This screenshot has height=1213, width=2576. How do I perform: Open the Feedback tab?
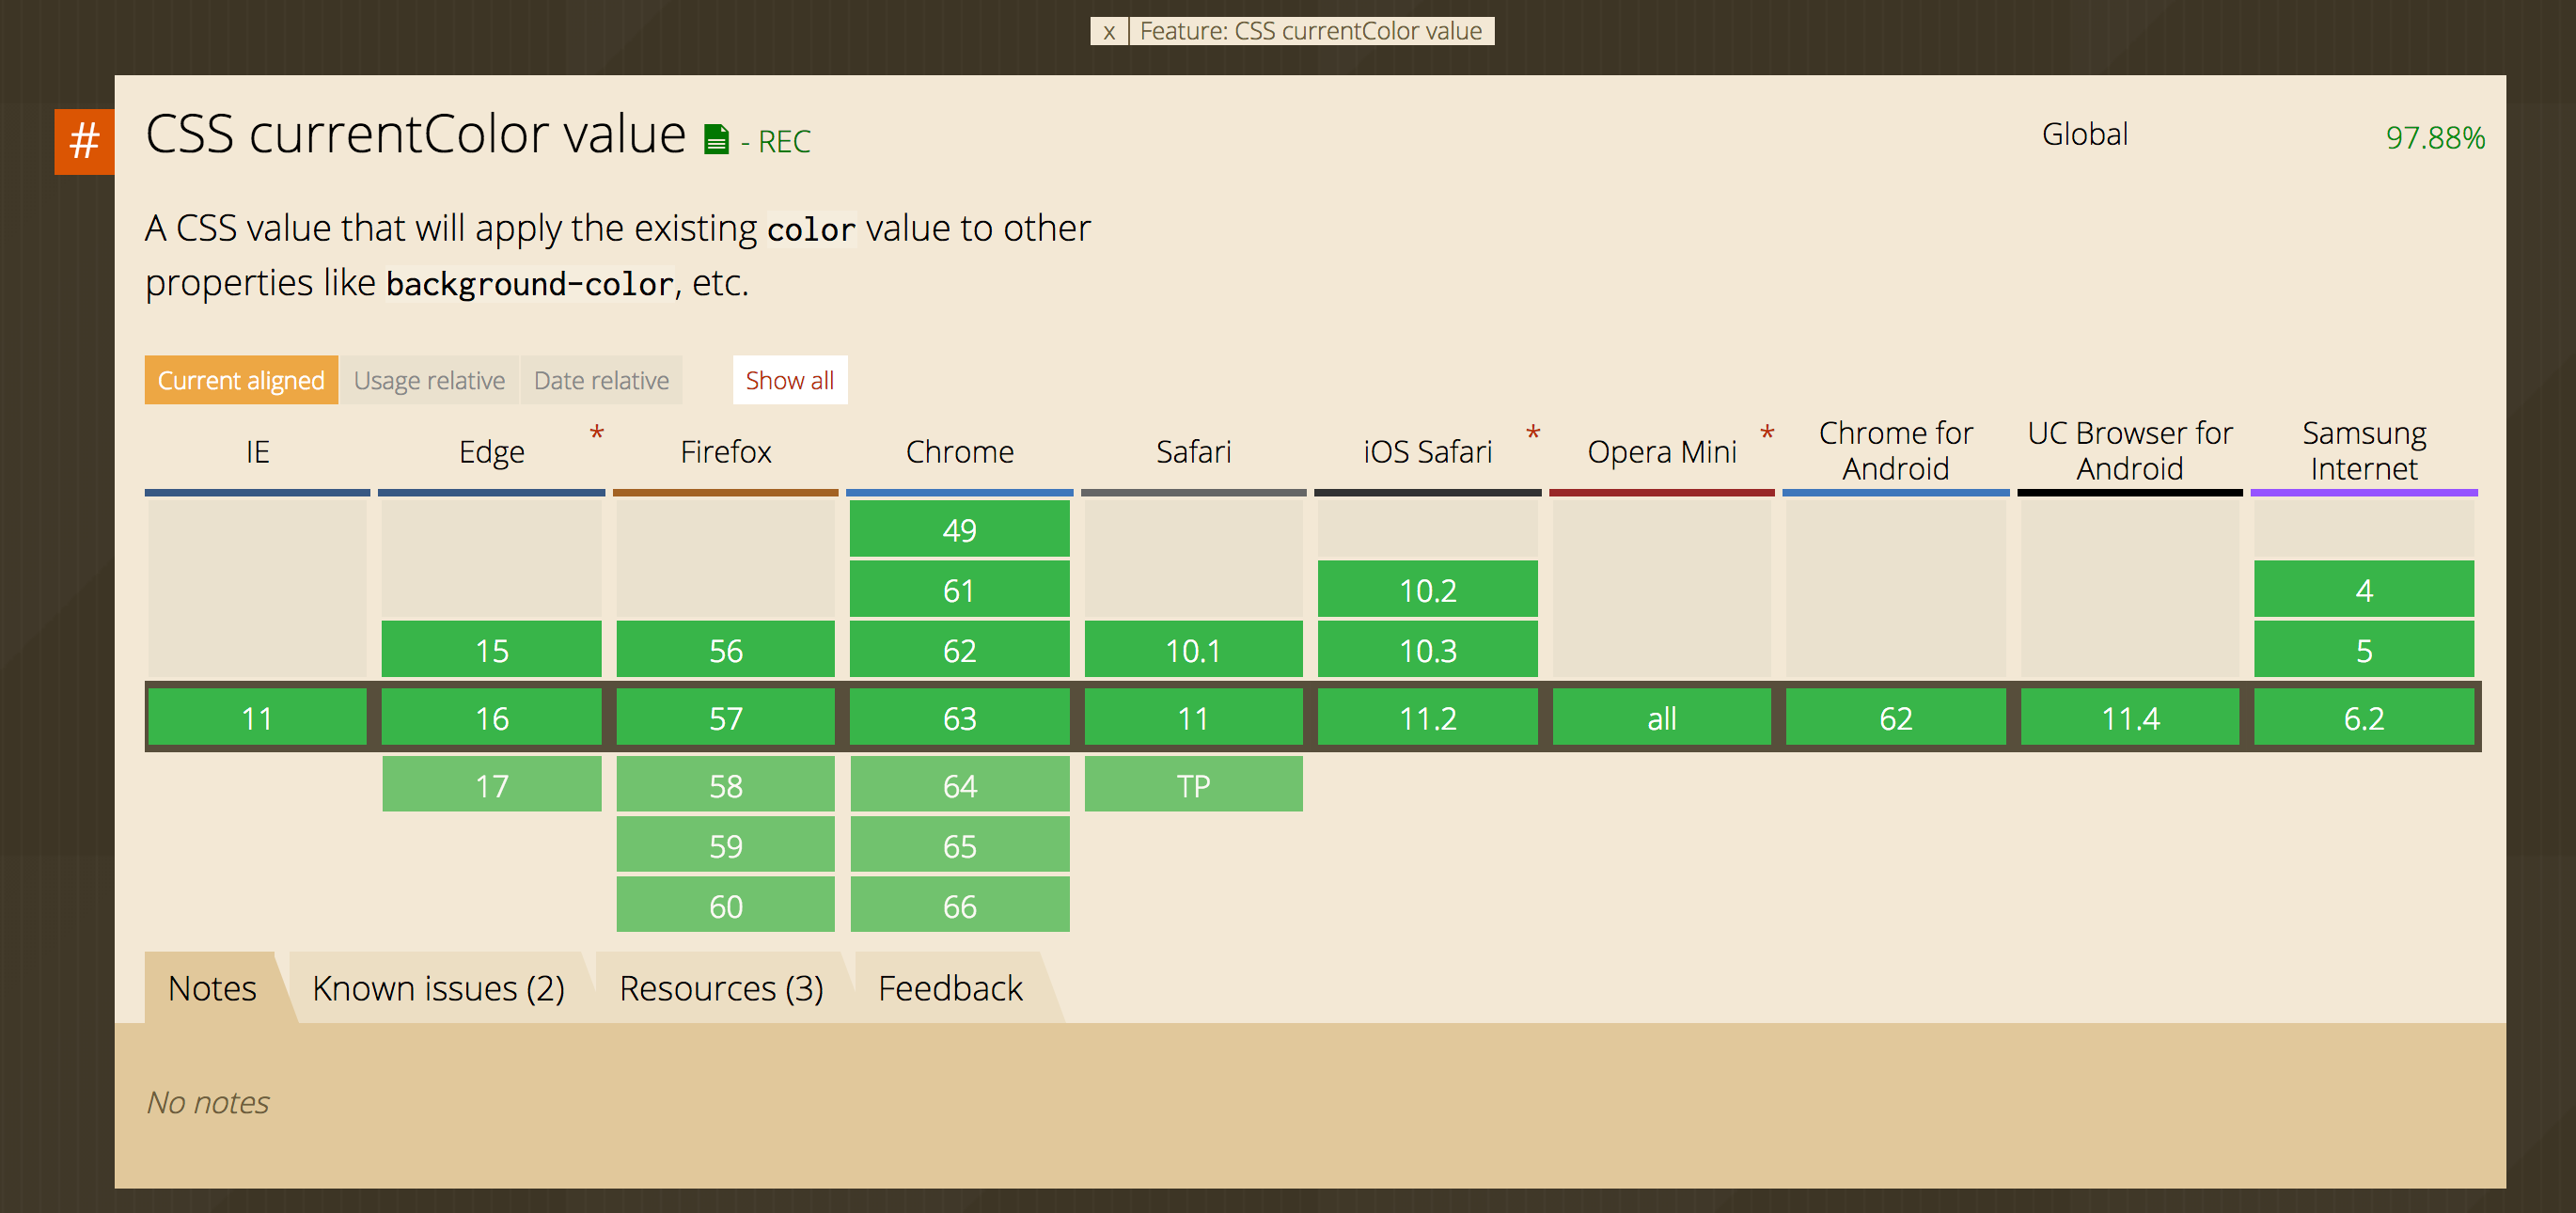pos(950,988)
